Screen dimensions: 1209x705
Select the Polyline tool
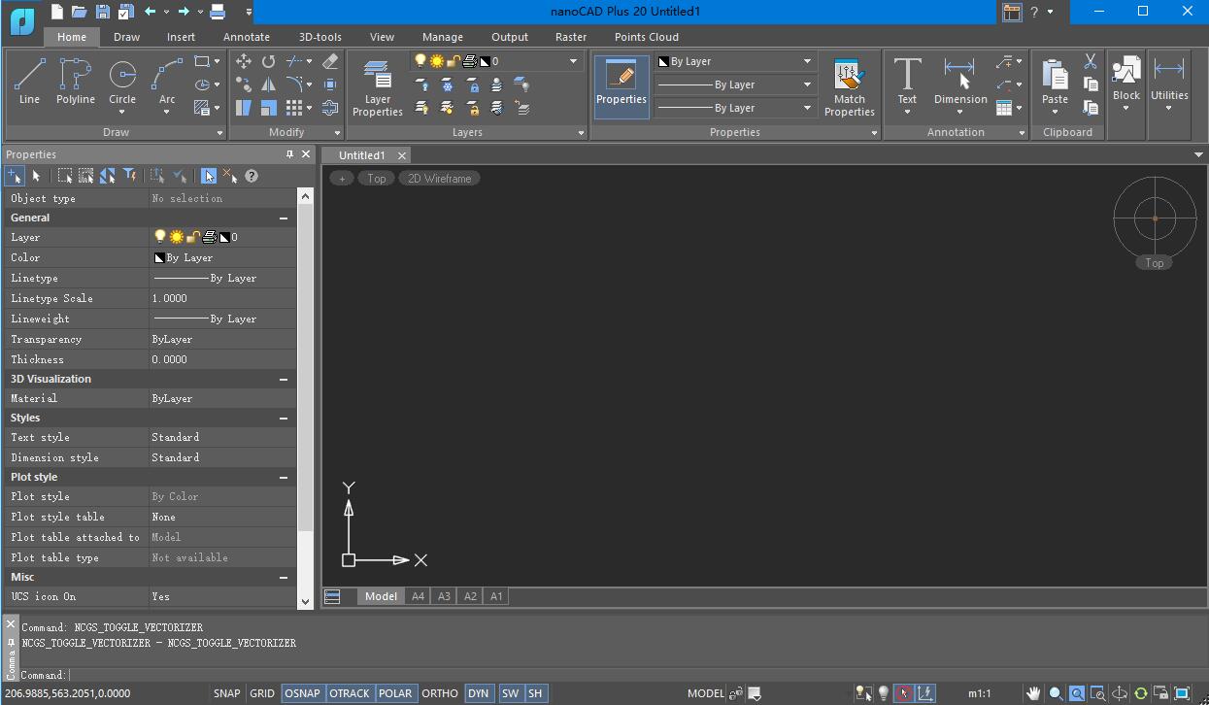pos(75,82)
